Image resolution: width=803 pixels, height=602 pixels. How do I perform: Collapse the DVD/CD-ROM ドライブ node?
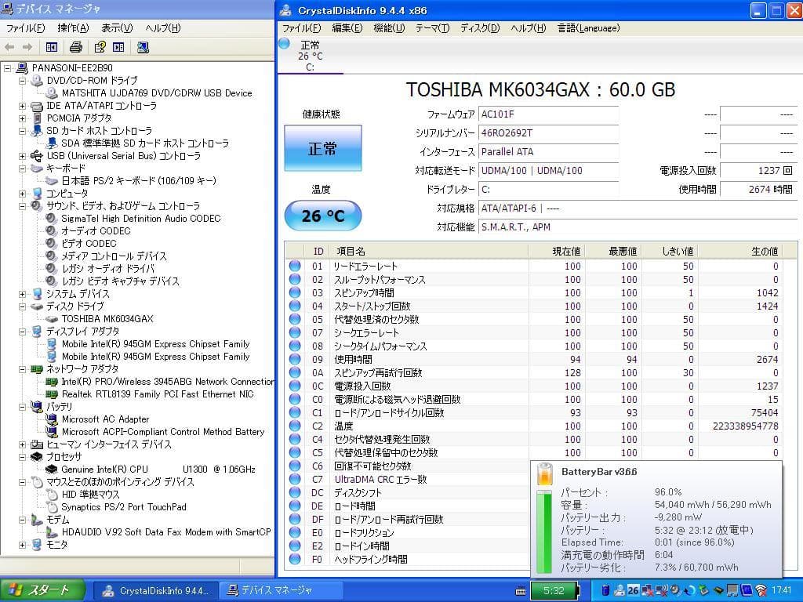click(x=22, y=81)
